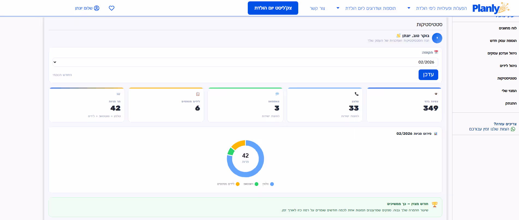519x220 pixels.
Task: Click the clipboard icon on the leads card
Action: click(198, 94)
